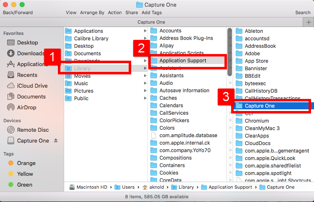Click the Share toolbar button
The width and height of the screenshot is (314, 202).
[x=132, y=12]
